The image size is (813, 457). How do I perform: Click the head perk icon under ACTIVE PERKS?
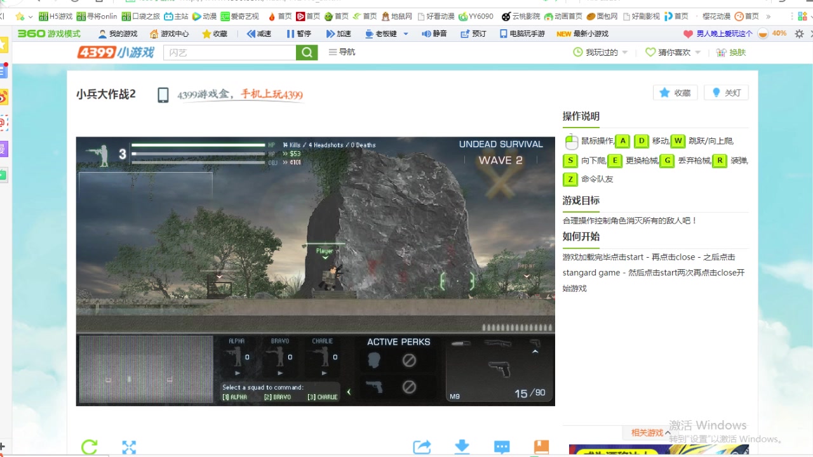pyautogui.click(x=375, y=361)
